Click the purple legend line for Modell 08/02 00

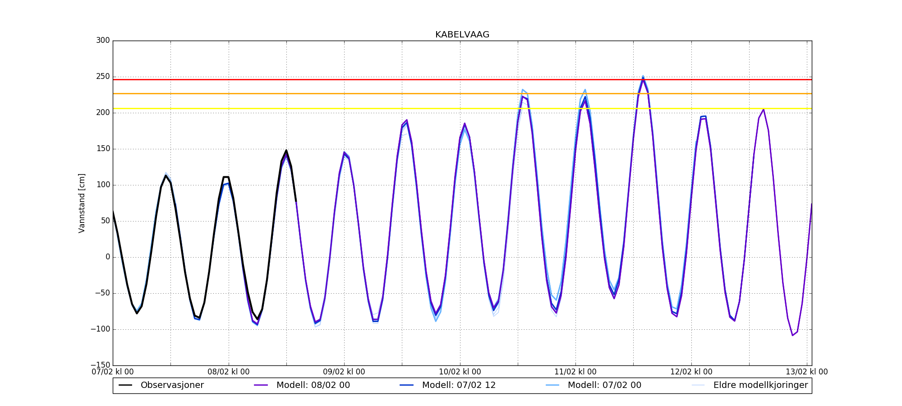coord(261,385)
